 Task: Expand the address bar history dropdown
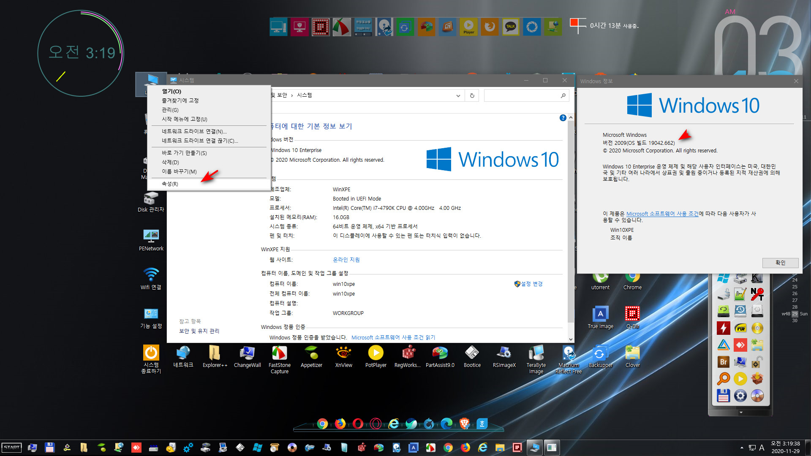tap(458, 95)
